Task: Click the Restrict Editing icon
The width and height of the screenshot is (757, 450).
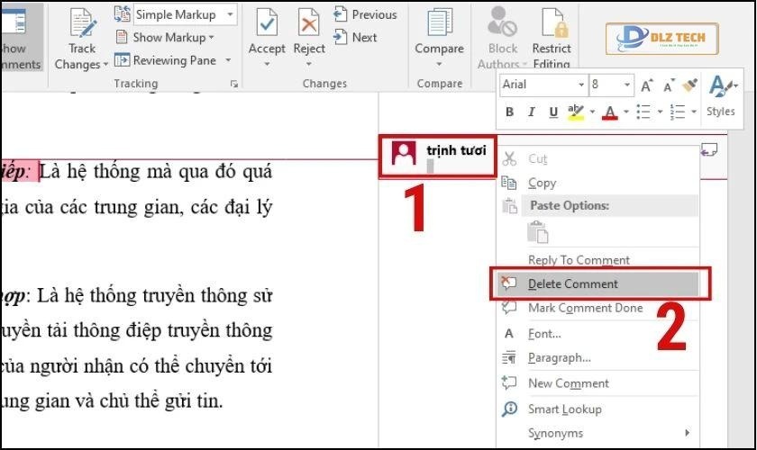Action: click(x=551, y=27)
